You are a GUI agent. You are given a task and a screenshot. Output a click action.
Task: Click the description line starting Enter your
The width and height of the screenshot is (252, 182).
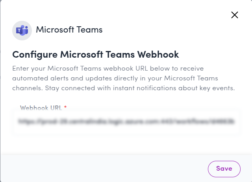[108, 69]
